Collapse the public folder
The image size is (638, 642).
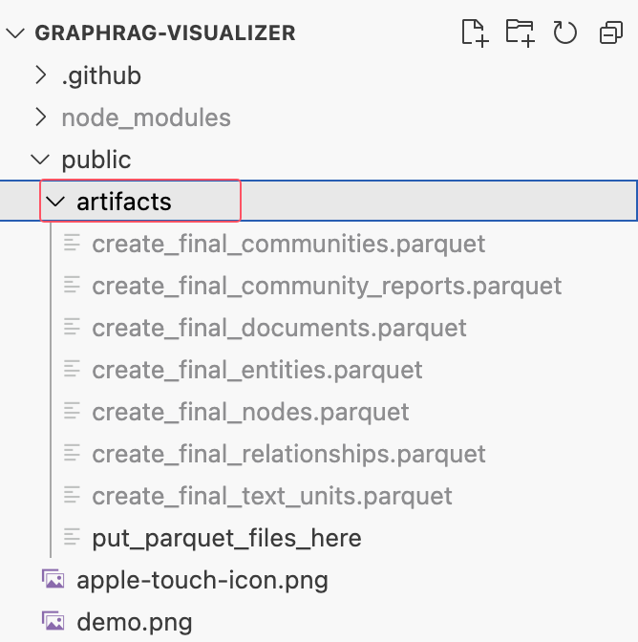click(40, 160)
